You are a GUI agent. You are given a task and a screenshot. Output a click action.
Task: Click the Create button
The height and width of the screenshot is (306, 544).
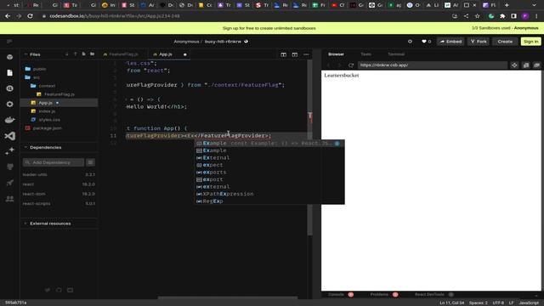[505, 42]
